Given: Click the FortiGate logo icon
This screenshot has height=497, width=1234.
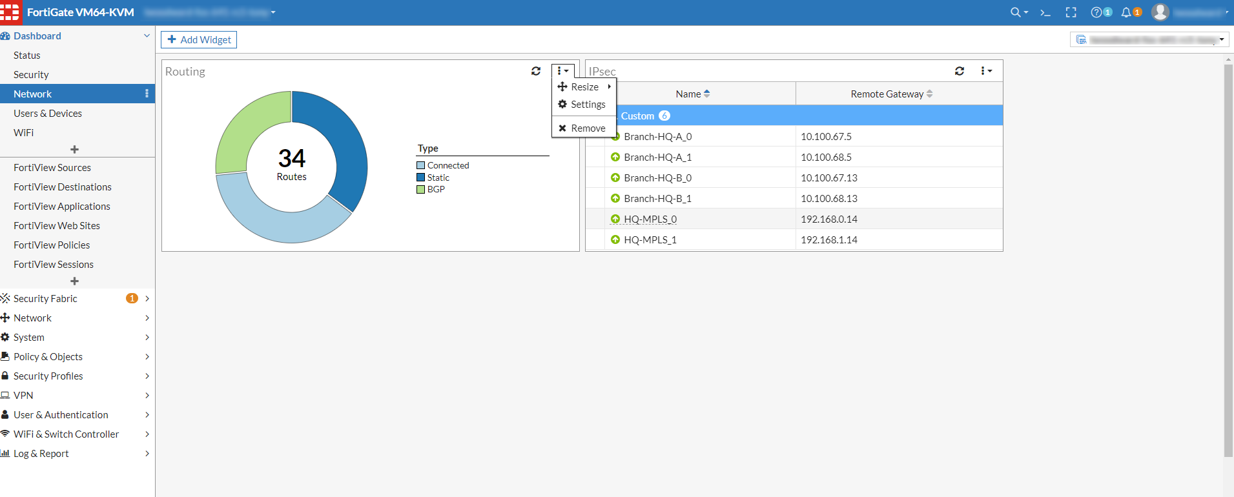Looking at the screenshot, I should 10,12.
